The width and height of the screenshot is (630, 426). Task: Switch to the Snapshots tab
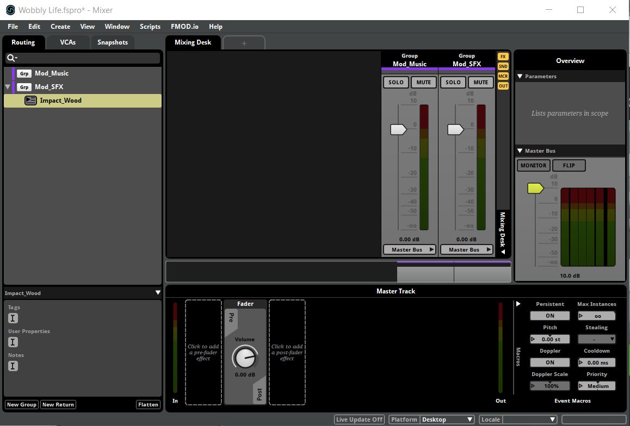pos(113,42)
